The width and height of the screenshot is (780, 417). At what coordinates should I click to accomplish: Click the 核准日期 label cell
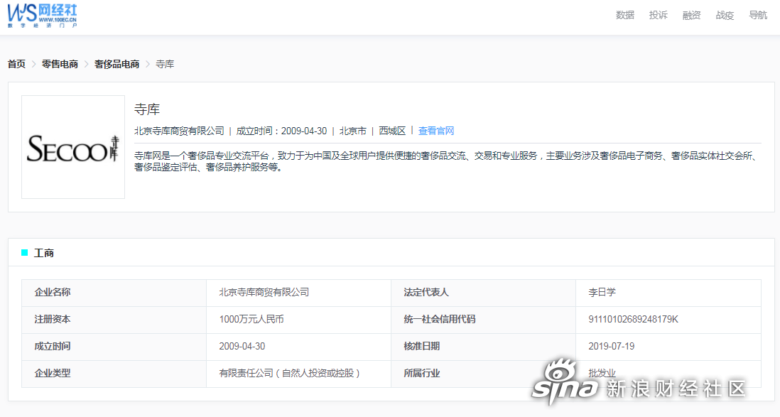point(484,347)
